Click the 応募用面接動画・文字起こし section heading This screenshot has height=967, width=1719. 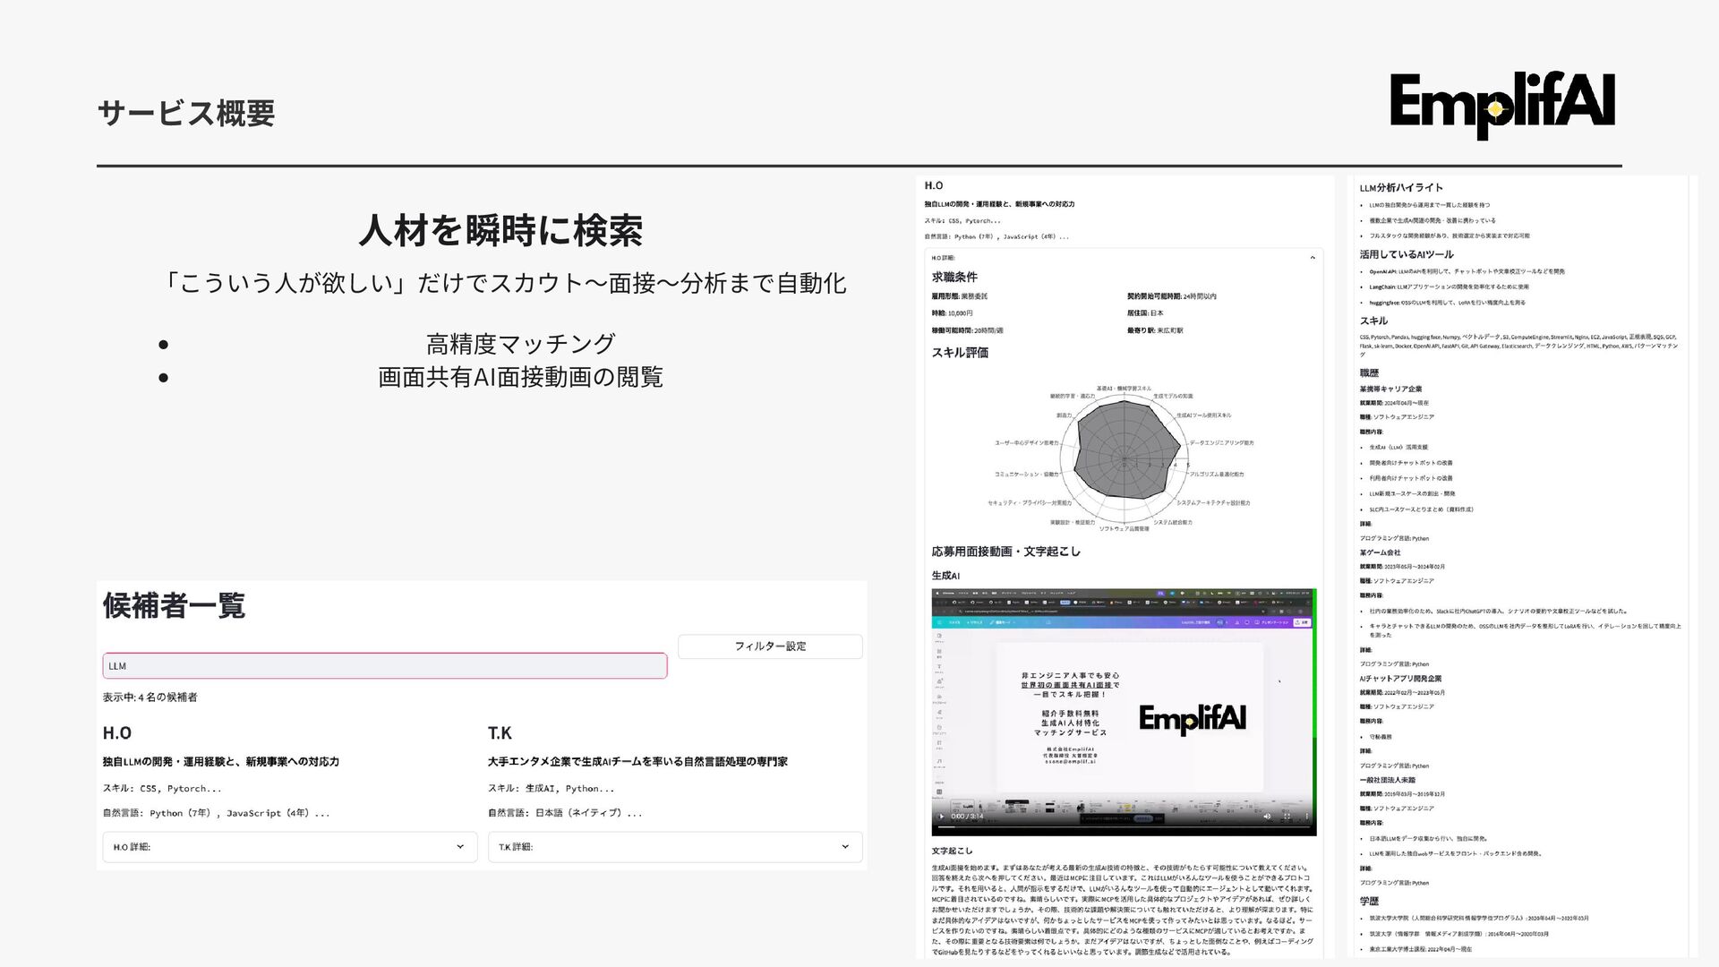tap(1005, 552)
